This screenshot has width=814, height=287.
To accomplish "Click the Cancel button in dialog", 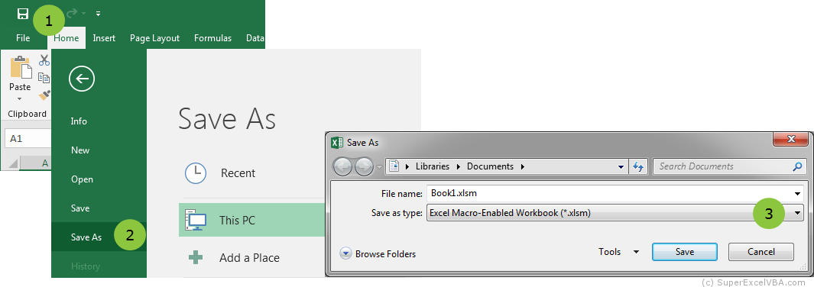I will [761, 252].
